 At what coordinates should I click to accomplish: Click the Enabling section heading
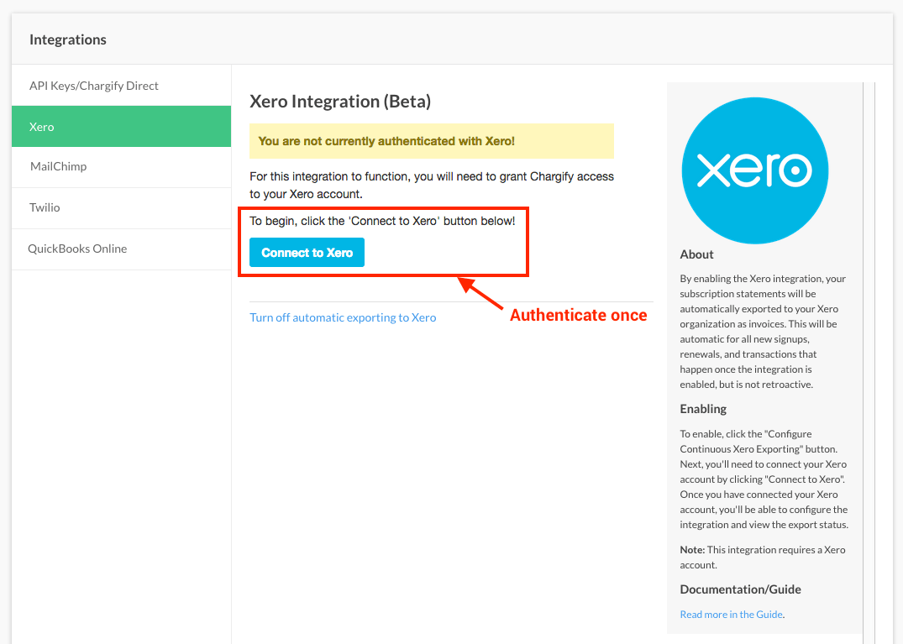tap(703, 409)
